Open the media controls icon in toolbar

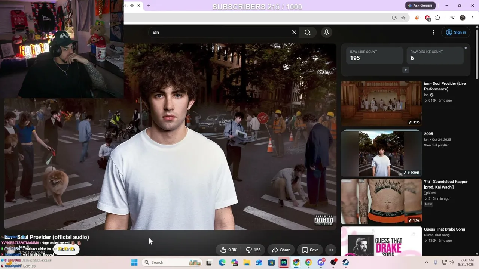pyautogui.click(x=452, y=18)
